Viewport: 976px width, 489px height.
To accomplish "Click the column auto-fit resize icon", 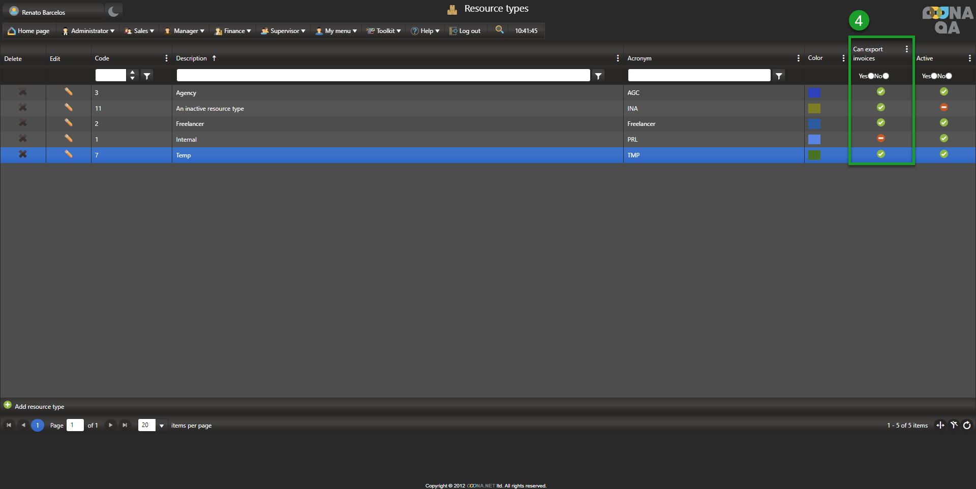I will pos(940,425).
